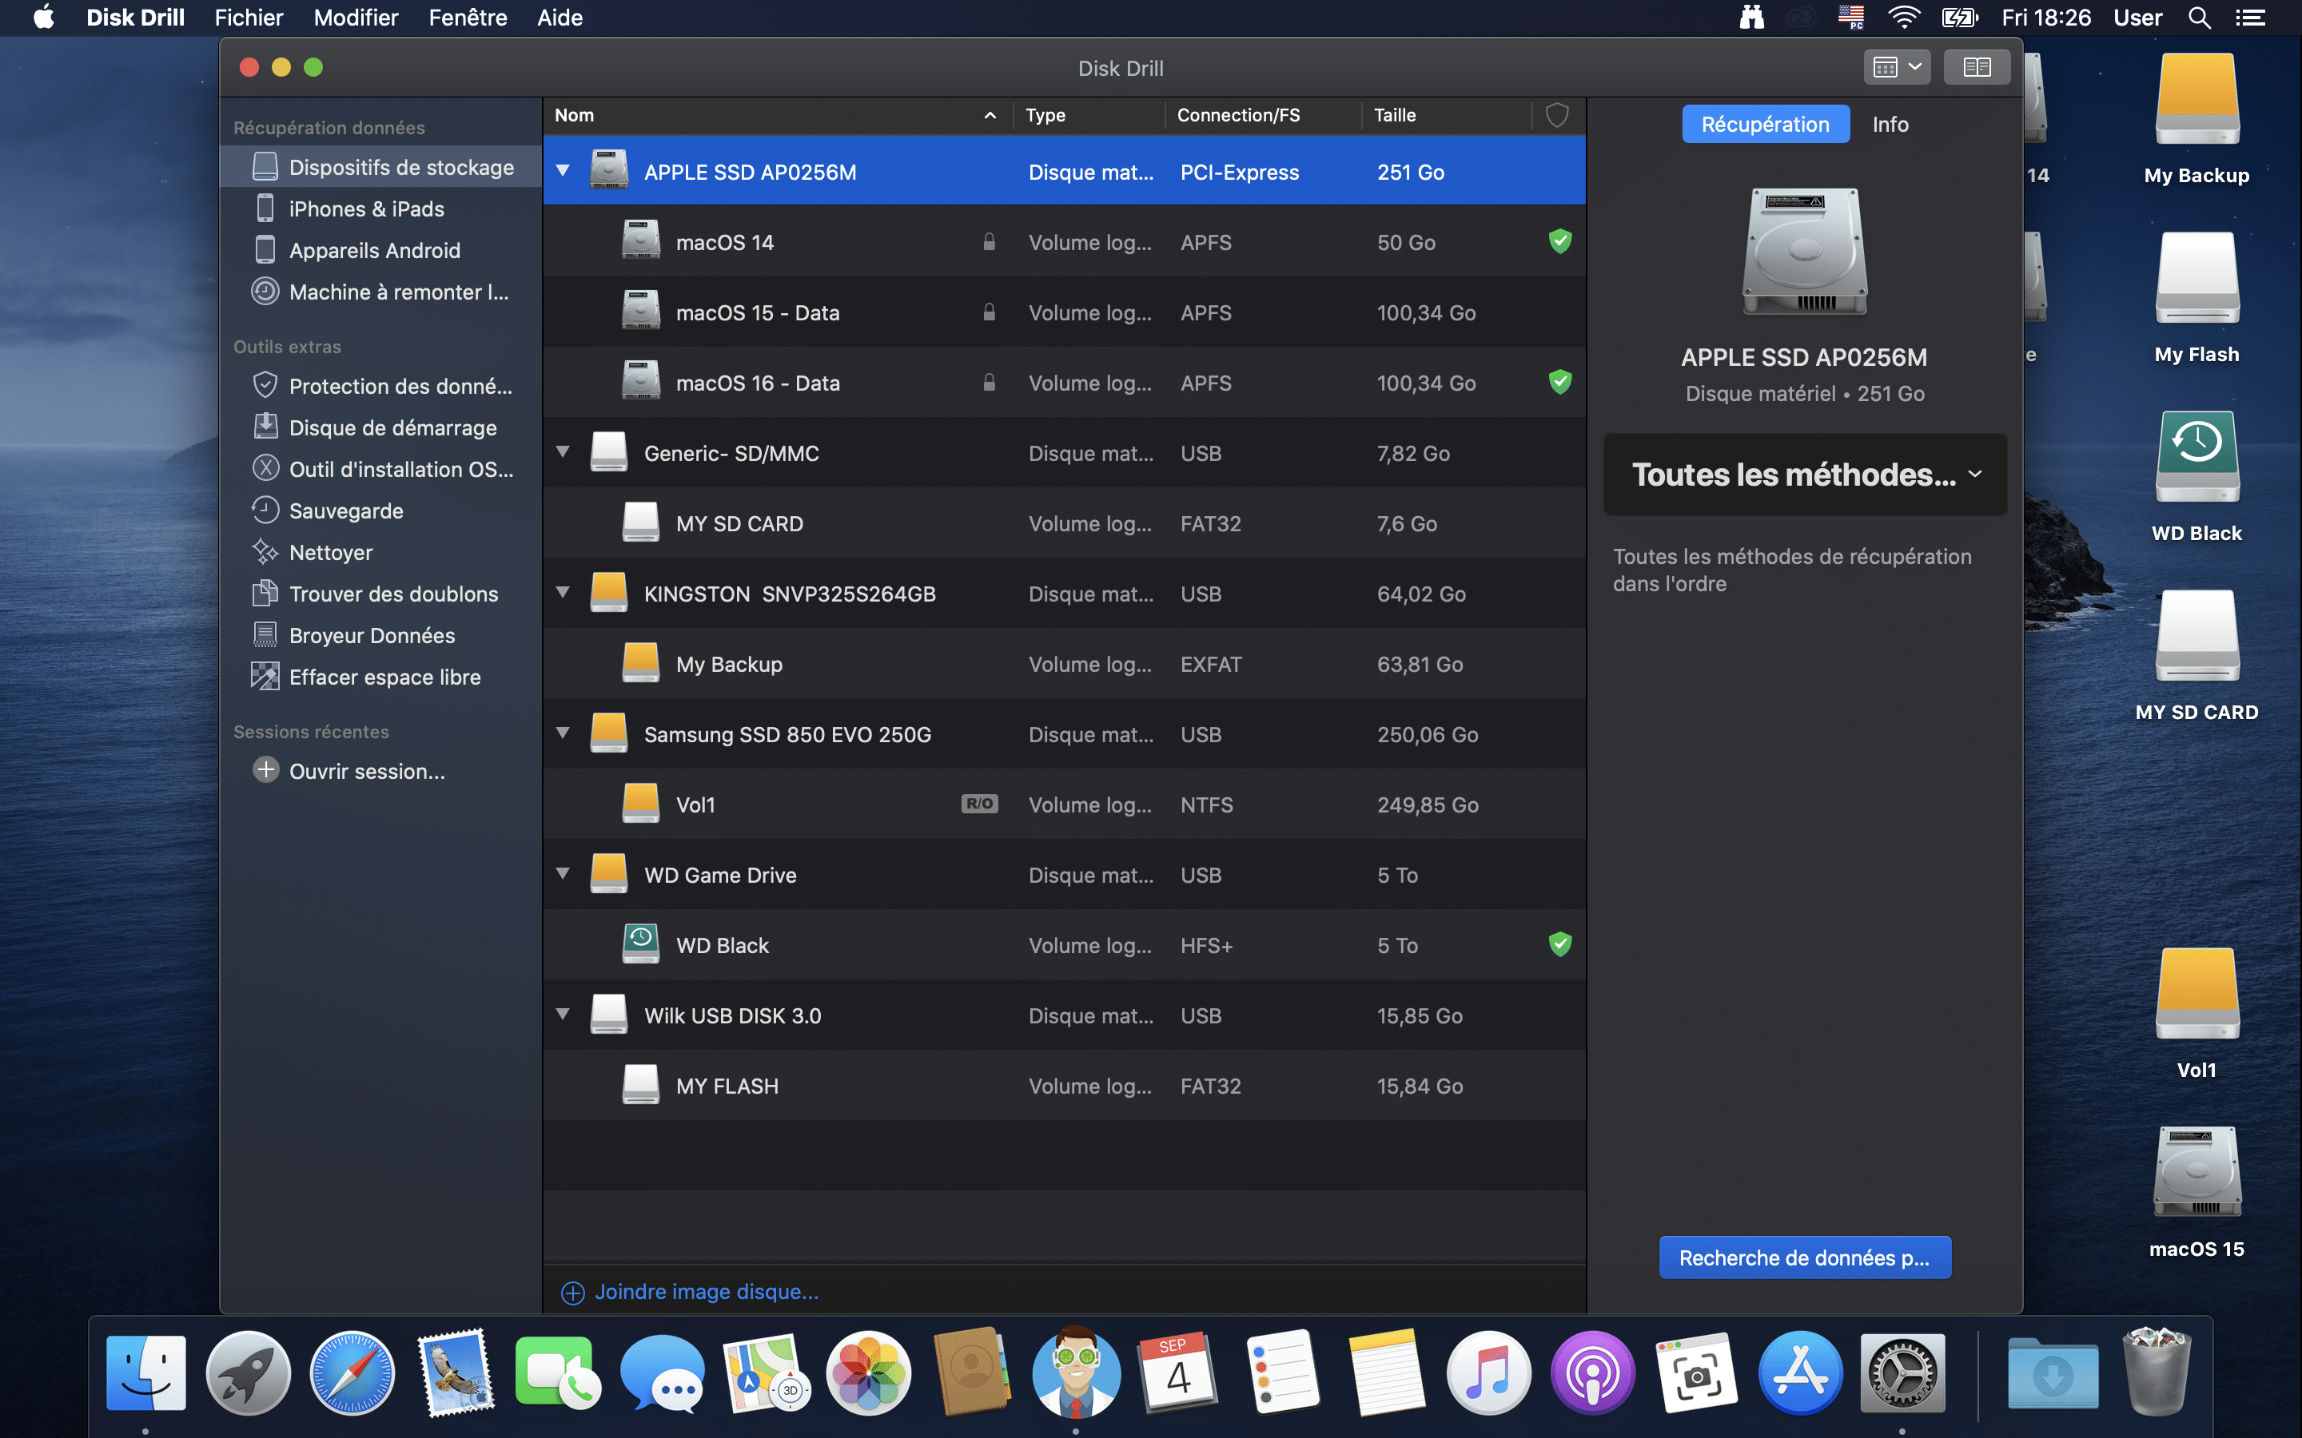This screenshot has width=2302, height=1438.
Task: Open the Toutes les méthodes dropdown
Action: (1805, 475)
